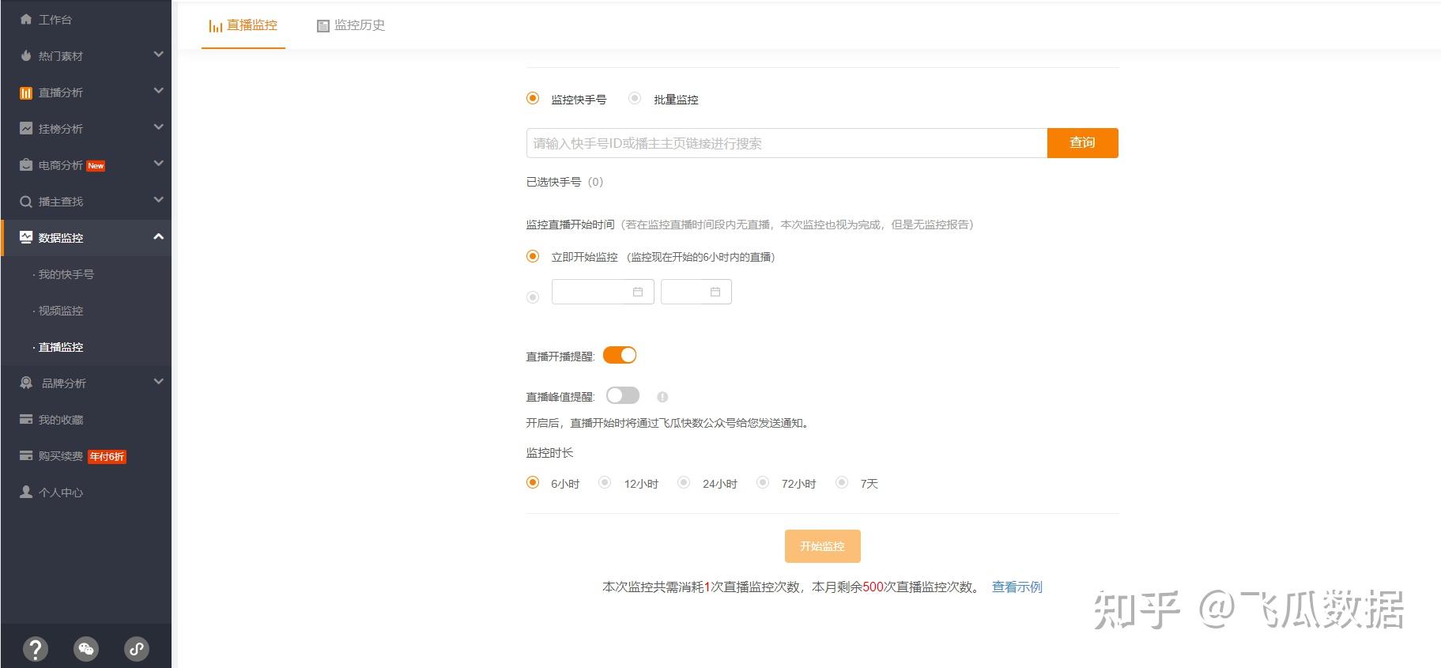Viewport: 1441px width, 668px height.
Task: Collapse the 数据监控 menu chevron
Action: coord(158,236)
